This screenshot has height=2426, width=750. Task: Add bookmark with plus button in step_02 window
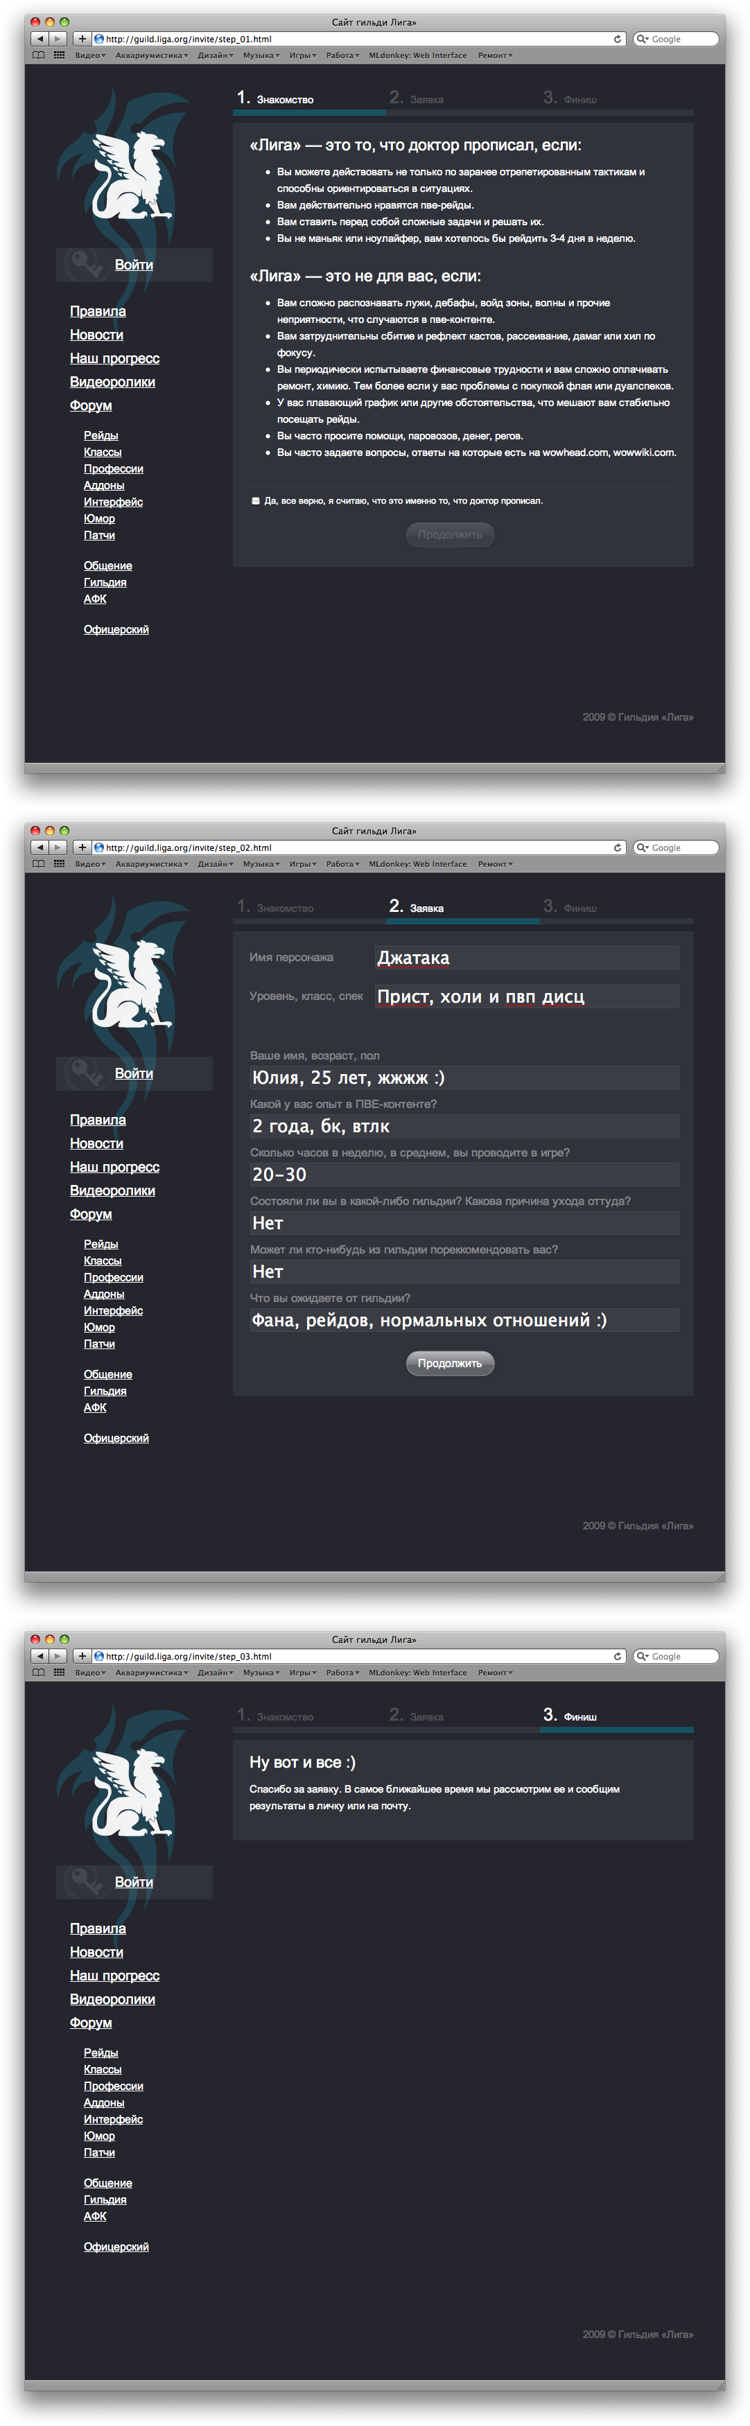pyautogui.click(x=82, y=847)
